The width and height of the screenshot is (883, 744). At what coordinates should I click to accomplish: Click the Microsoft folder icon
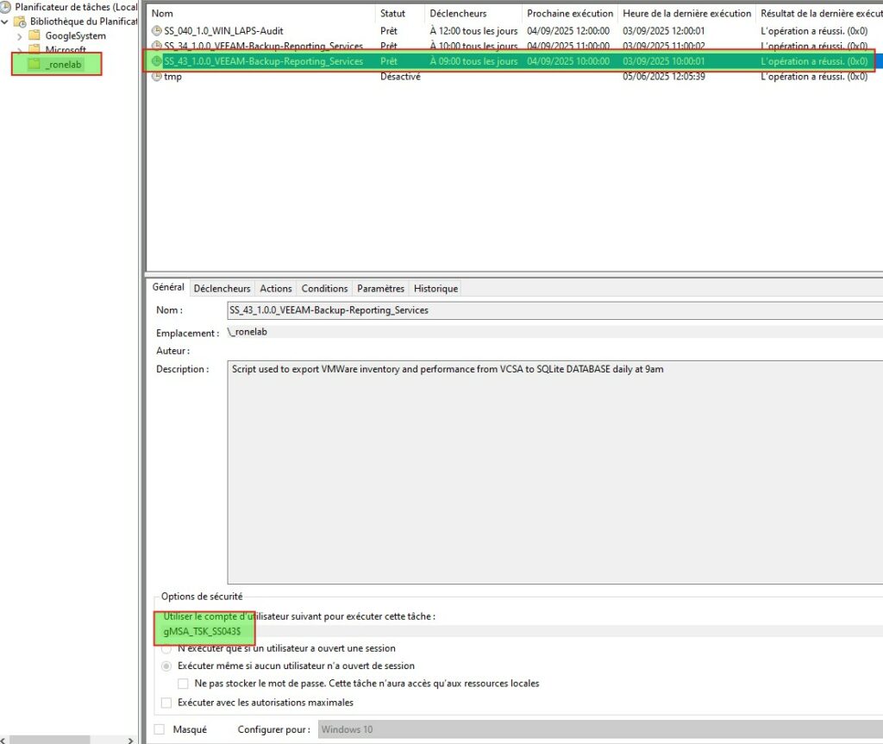coord(34,50)
